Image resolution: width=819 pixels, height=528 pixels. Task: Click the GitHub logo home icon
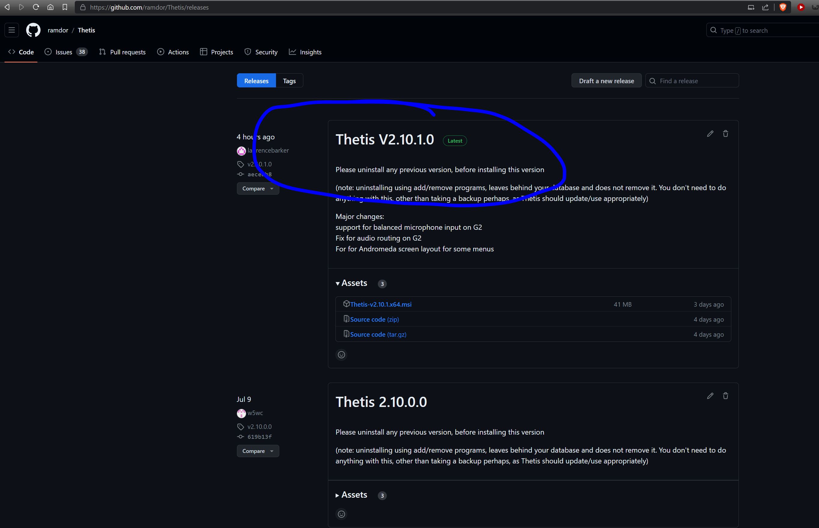coord(33,30)
